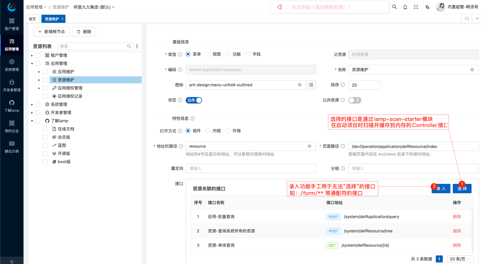This screenshot has height=264, width=481.
Task: Click the search magnifier icon in top header
Action: tap(394, 7)
